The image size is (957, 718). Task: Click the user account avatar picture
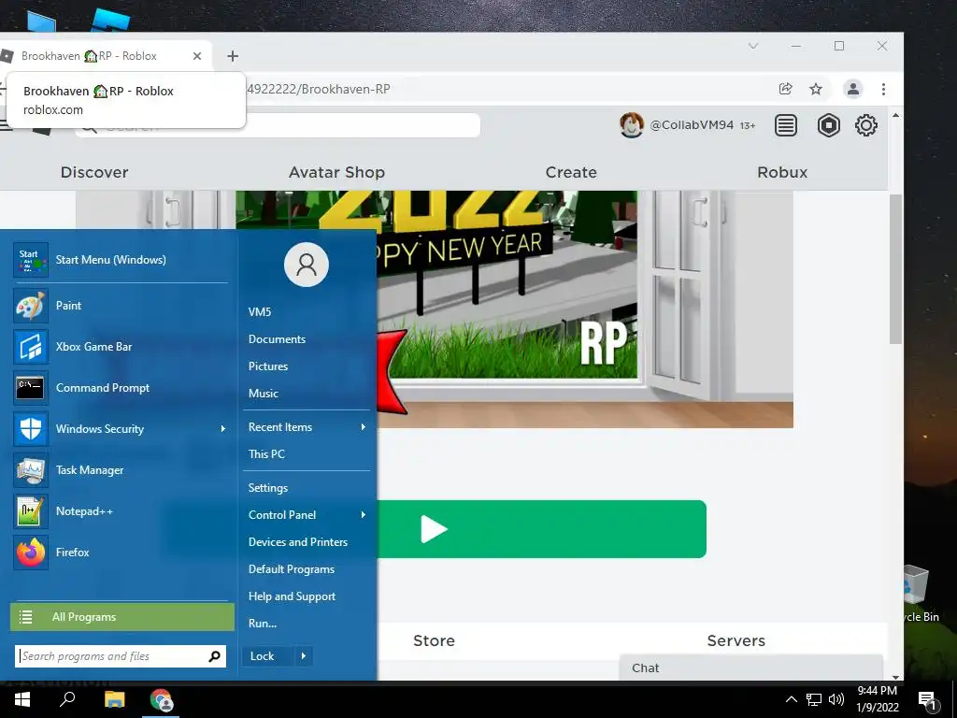click(x=307, y=265)
